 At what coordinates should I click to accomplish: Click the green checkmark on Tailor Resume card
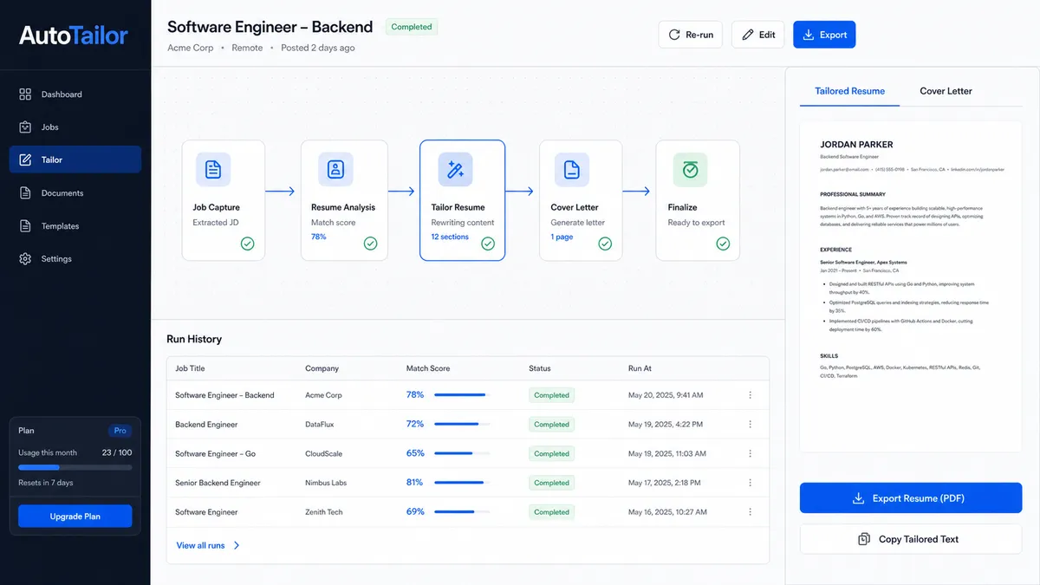click(488, 244)
